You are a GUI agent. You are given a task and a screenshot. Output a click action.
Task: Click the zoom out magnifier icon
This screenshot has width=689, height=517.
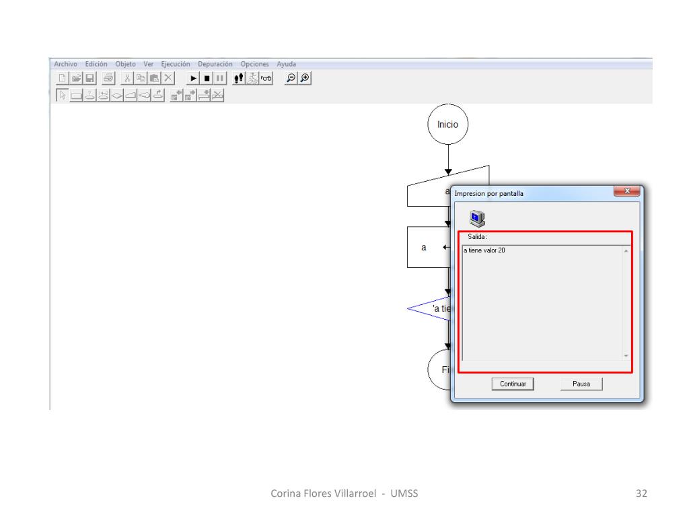point(291,79)
